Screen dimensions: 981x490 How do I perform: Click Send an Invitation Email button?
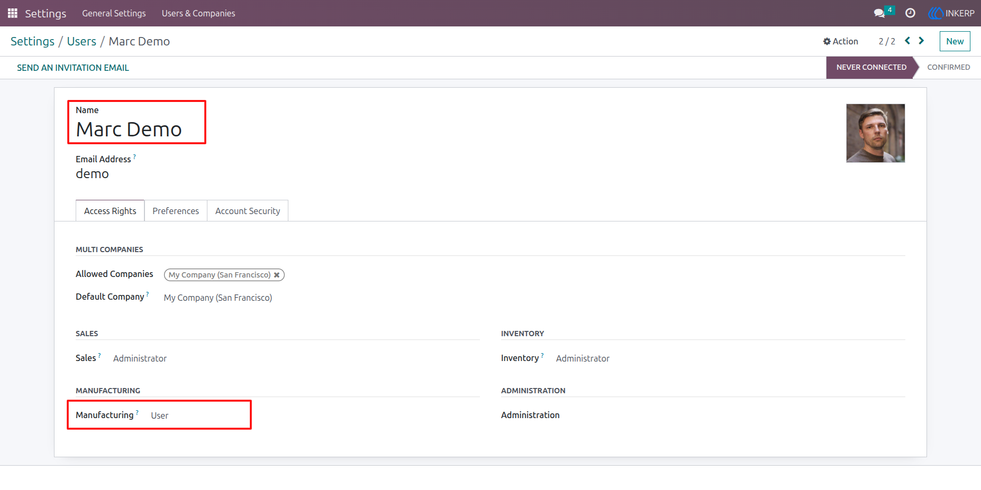[73, 68]
